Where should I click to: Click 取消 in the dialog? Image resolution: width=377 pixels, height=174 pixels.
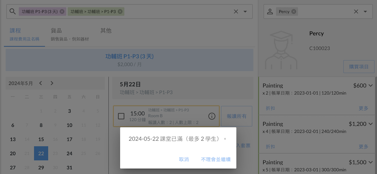[x=184, y=159]
